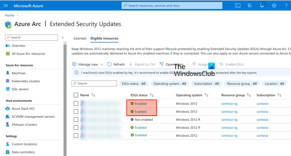Image resolution: width=291 pixels, height=156 pixels.
Task: Click the SQL servers icon
Action: point(7,89)
